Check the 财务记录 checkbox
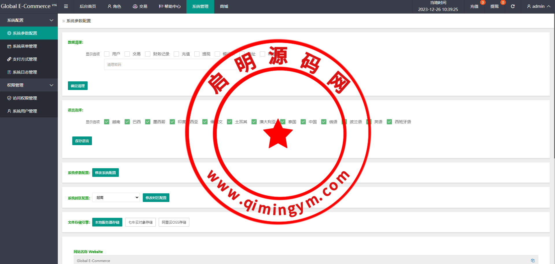The width and height of the screenshot is (555, 264). (148, 54)
